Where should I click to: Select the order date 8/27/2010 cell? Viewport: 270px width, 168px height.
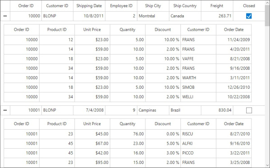pos(234,134)
